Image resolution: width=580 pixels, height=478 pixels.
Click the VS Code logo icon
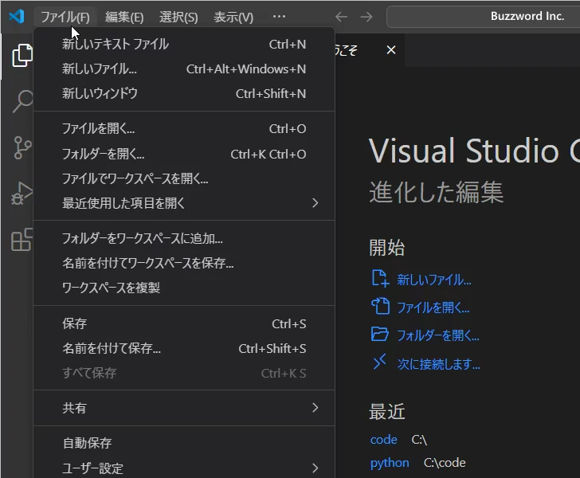[x=16, y=16]
